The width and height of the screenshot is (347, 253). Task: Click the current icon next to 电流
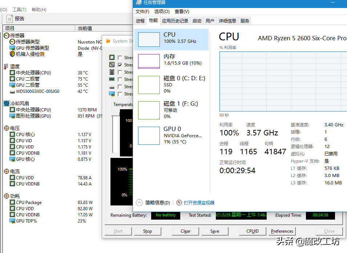[x=7, y=171]
